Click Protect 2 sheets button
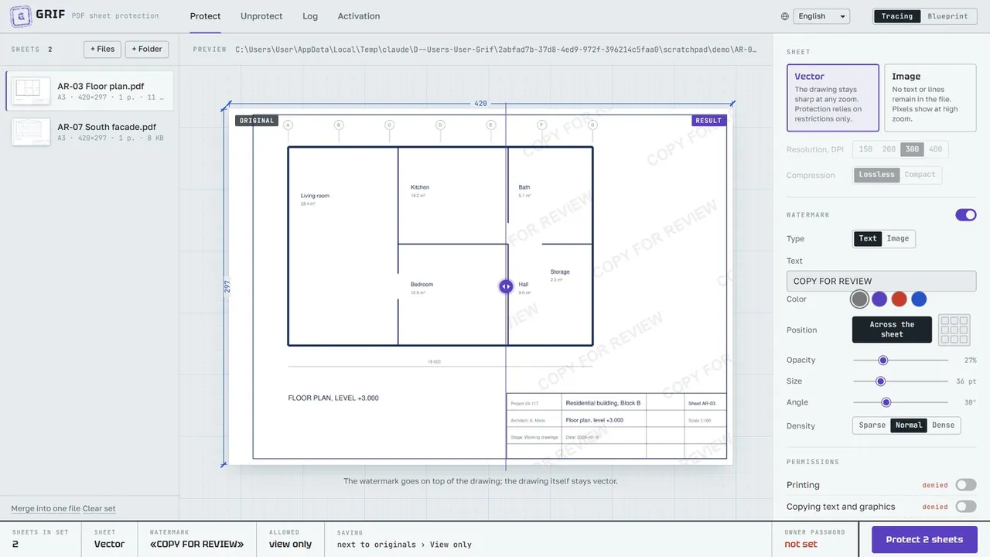 click(x=924, y=539)
